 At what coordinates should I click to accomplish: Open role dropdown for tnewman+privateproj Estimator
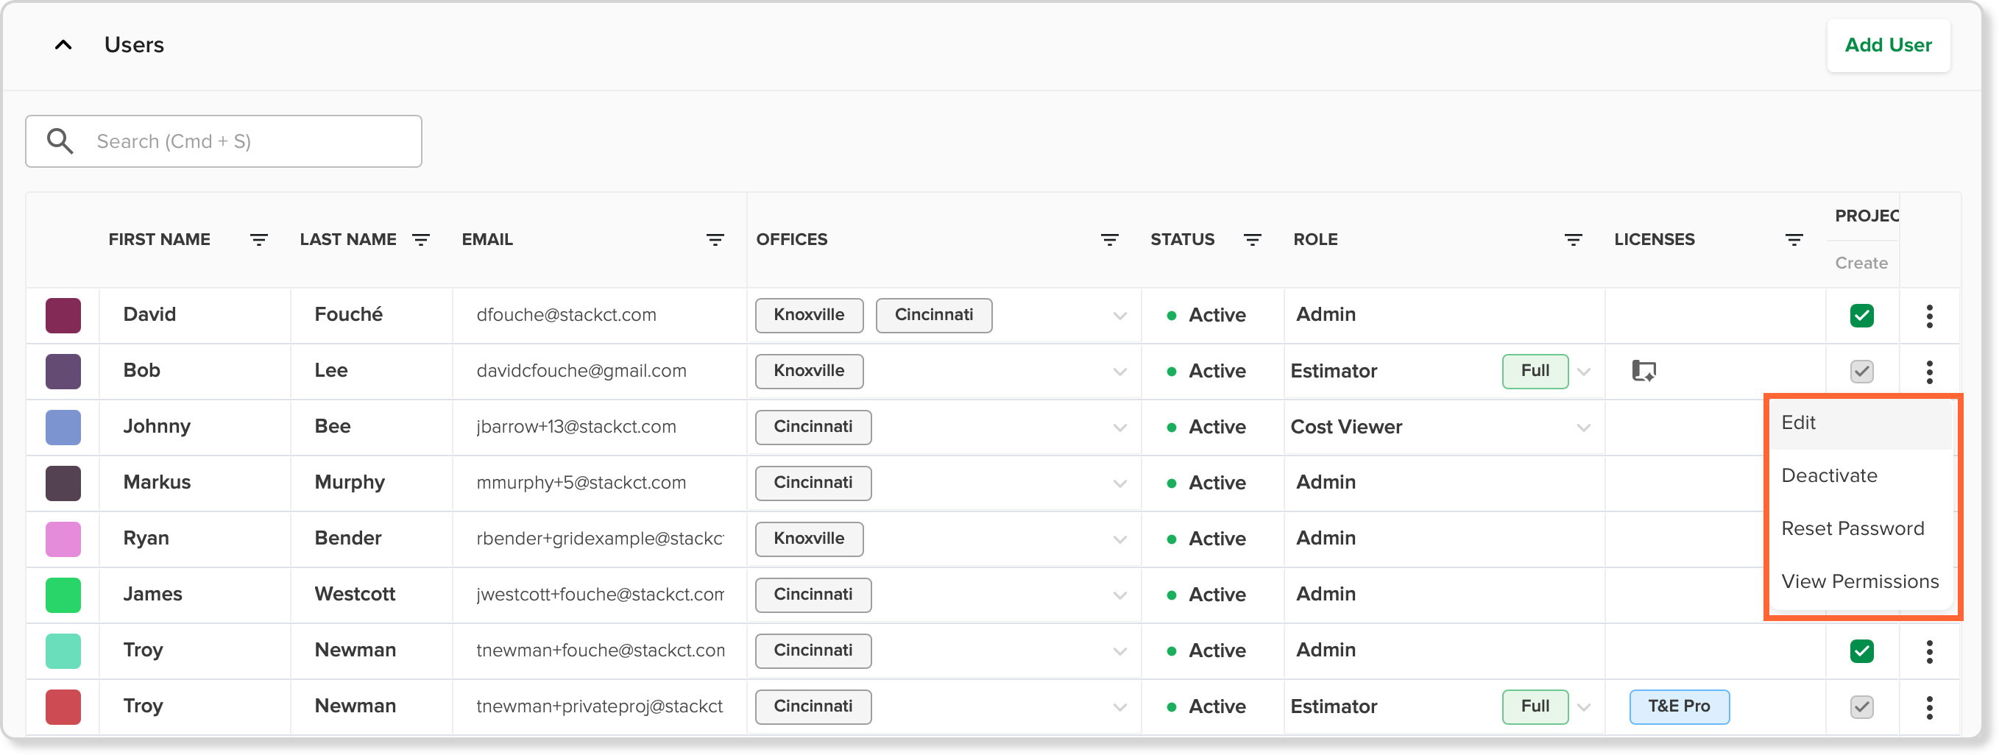coord(1584,707)
